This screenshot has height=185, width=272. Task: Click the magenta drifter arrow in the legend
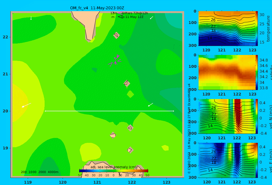tap(120, 13)
